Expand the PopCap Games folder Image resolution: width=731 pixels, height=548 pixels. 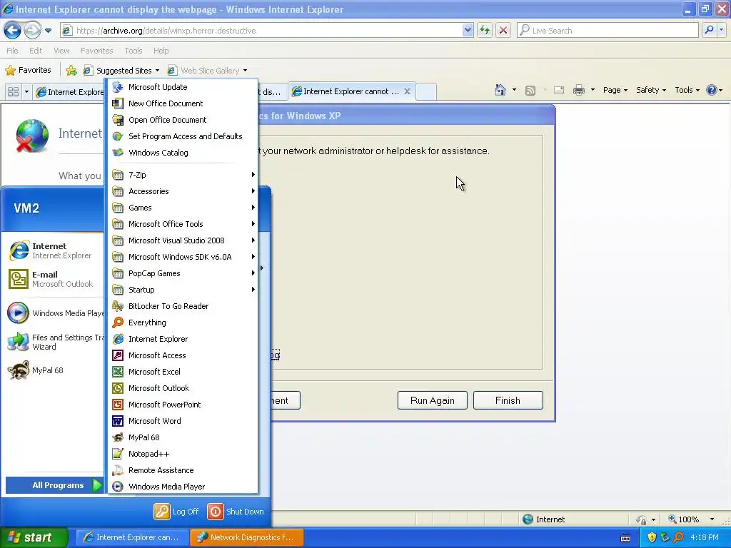tap(183, 273)
